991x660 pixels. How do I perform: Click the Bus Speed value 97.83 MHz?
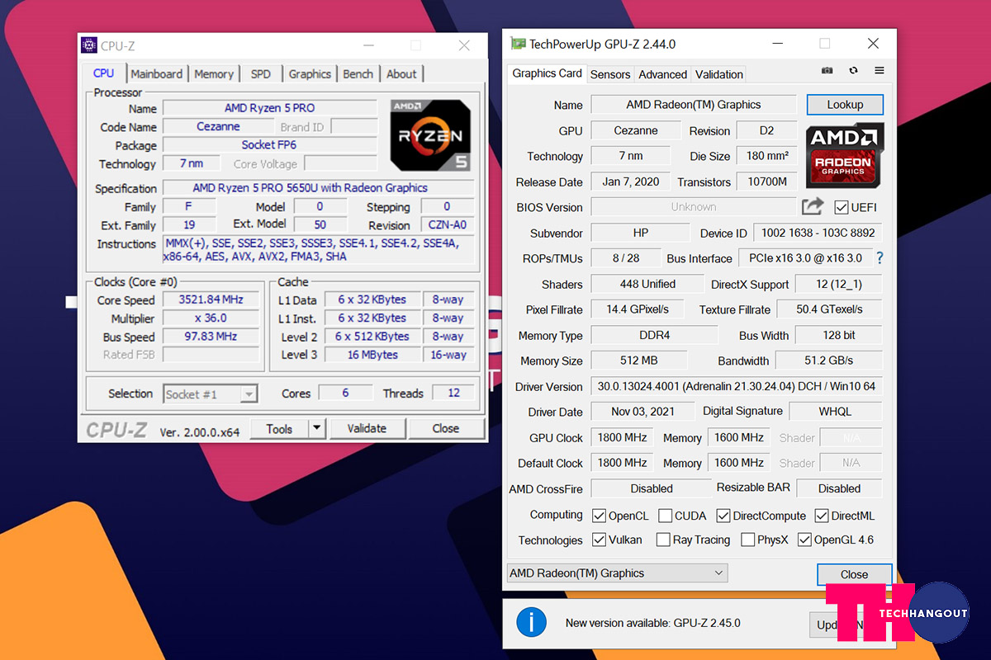(x=211, y=336)
